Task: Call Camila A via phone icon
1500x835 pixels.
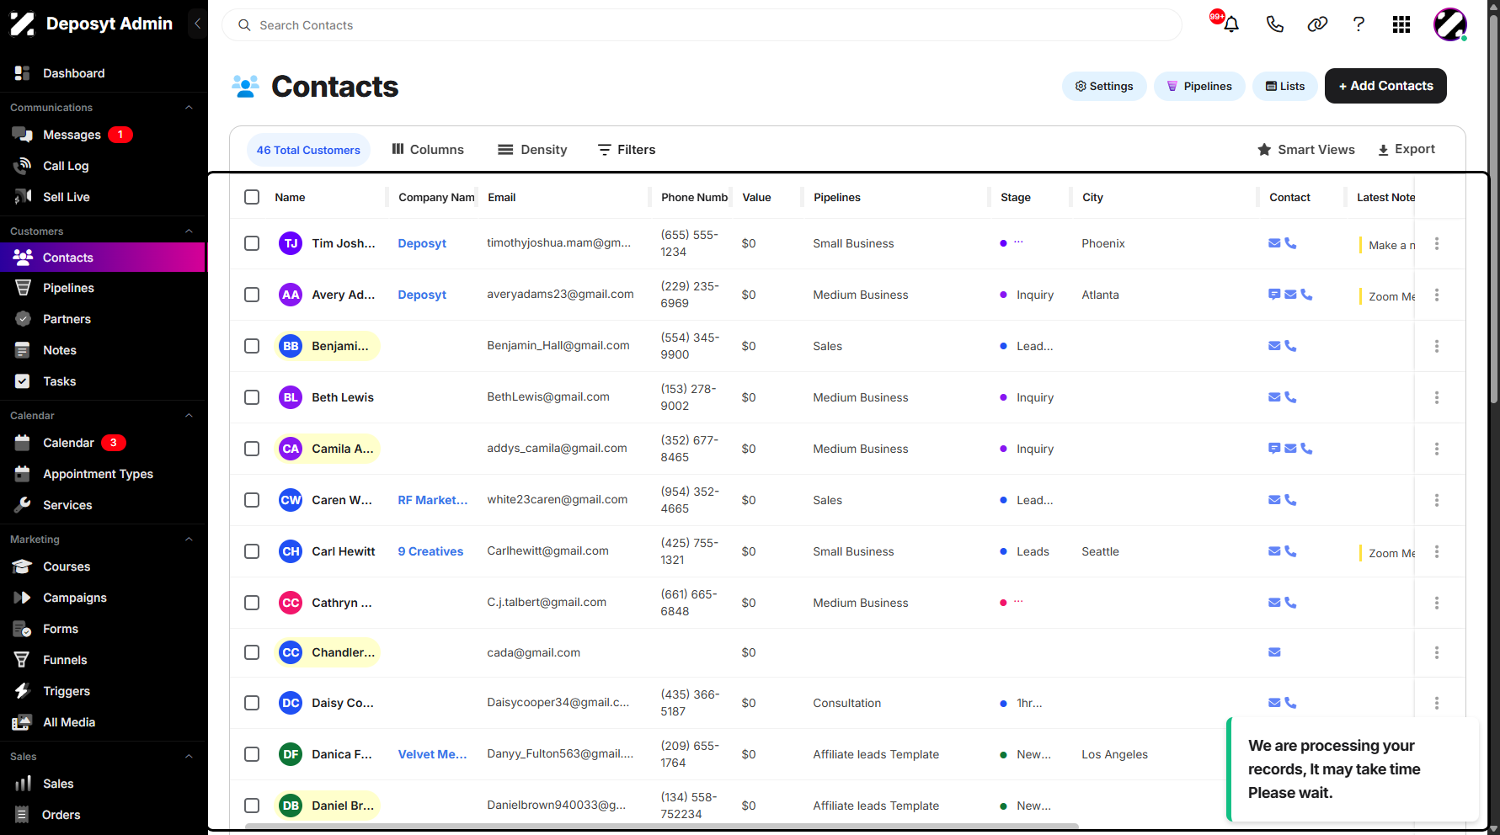Action: [1306, 449]
